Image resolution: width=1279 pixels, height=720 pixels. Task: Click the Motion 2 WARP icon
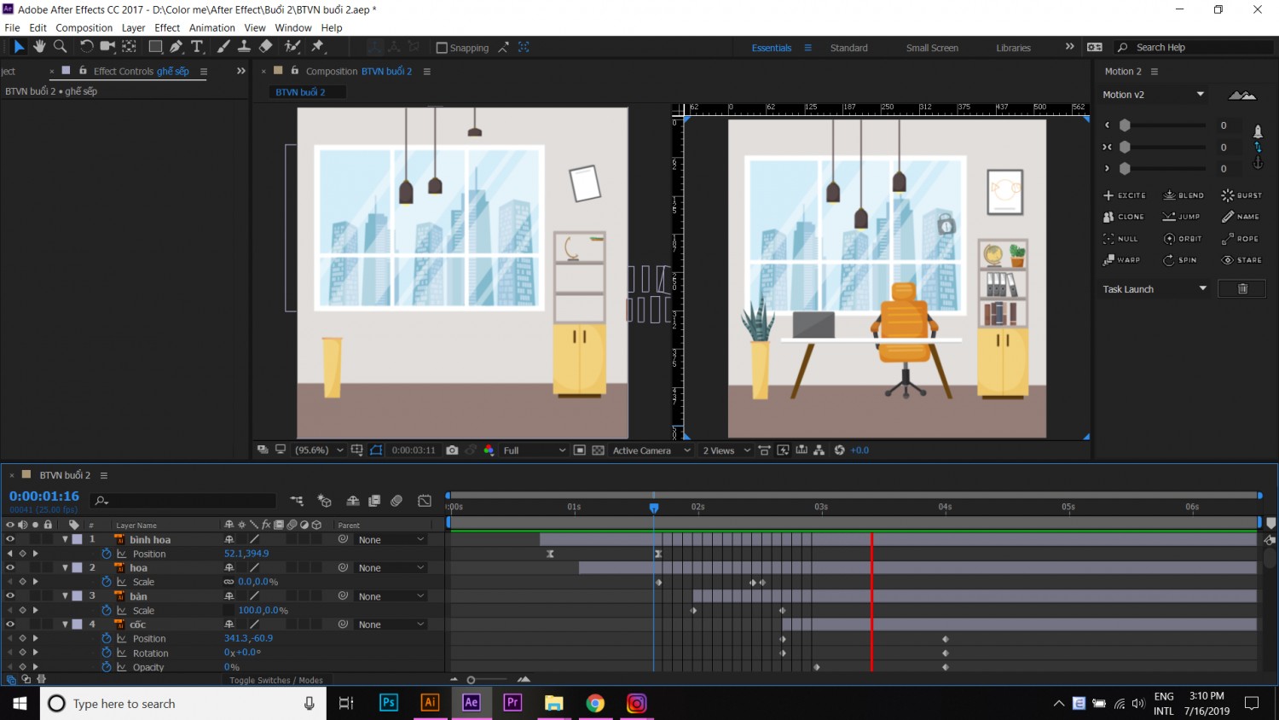click(1121, 260)
